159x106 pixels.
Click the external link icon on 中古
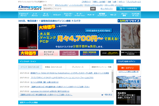[x=115, y=15]
